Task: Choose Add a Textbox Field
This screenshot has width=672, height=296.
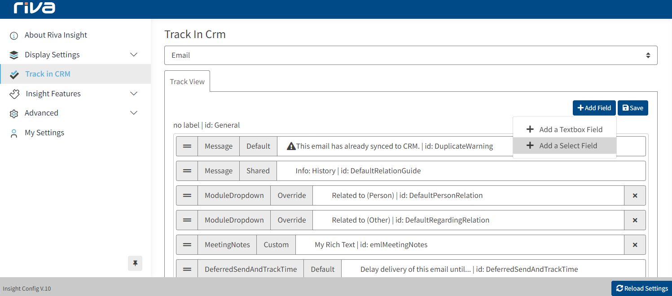Action: point(565,129)
